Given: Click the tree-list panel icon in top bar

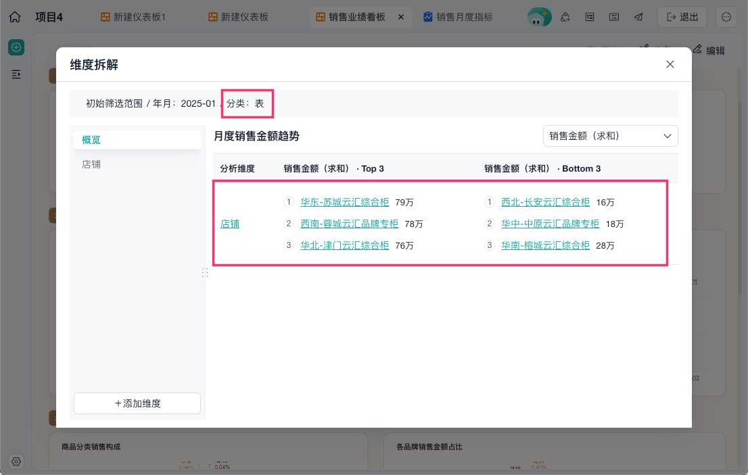Looking at the screenshot, I should pos(590,17).
